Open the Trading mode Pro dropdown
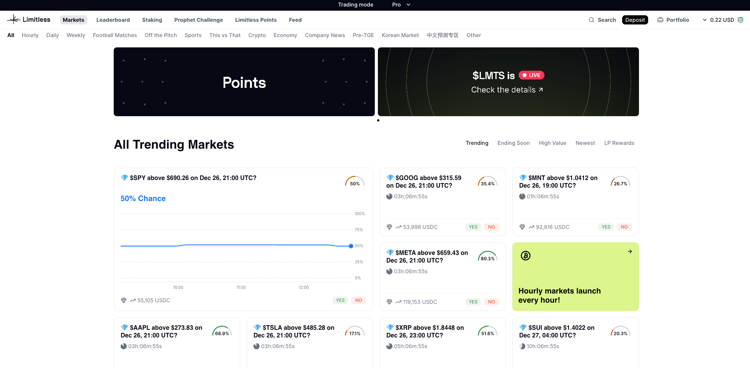The height and width of the screenshot is (368, 750). point(401,5)
